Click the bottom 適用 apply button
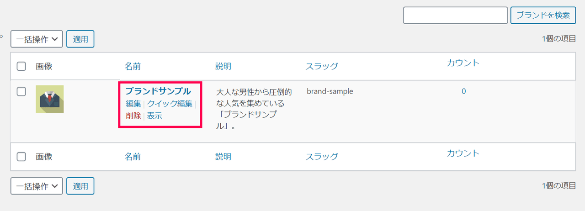The image size is (585, 211). coord(80,186)
